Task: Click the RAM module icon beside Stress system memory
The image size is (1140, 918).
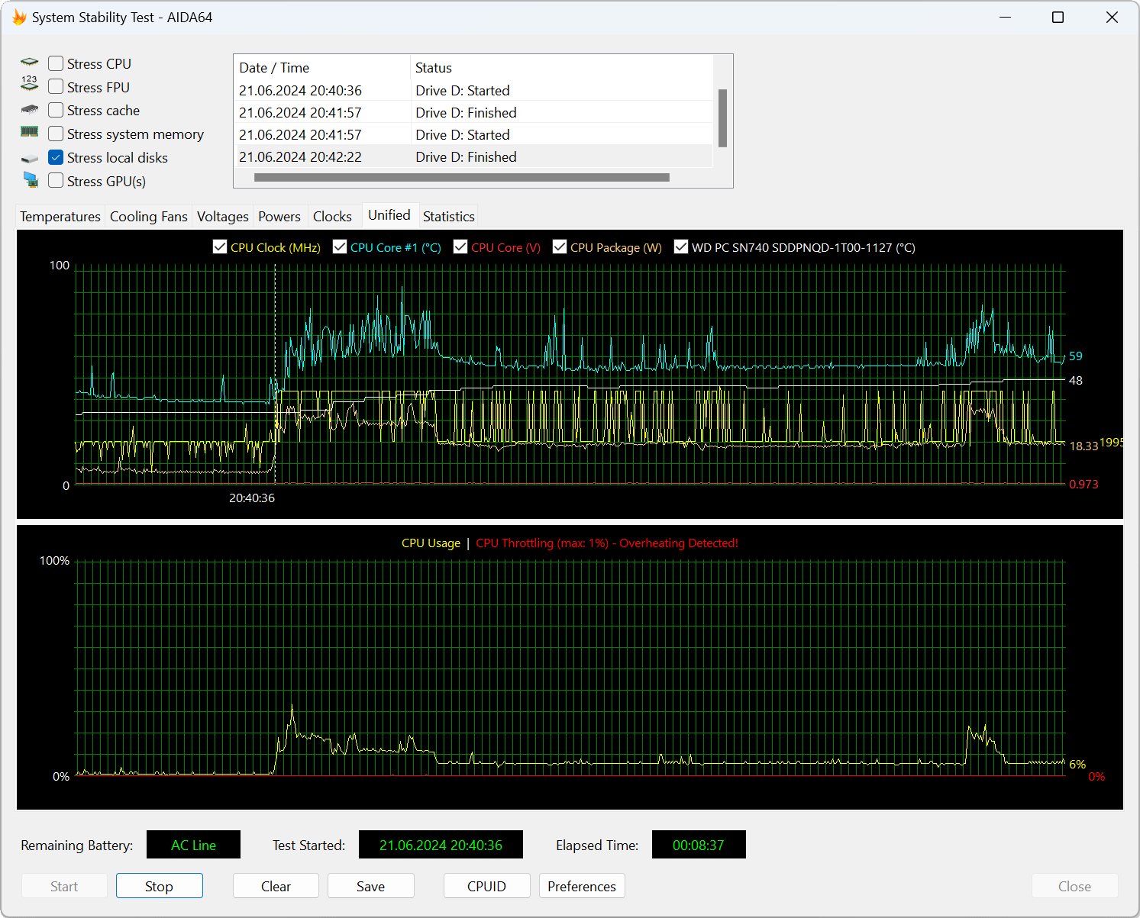Action: tap(29, 132)
